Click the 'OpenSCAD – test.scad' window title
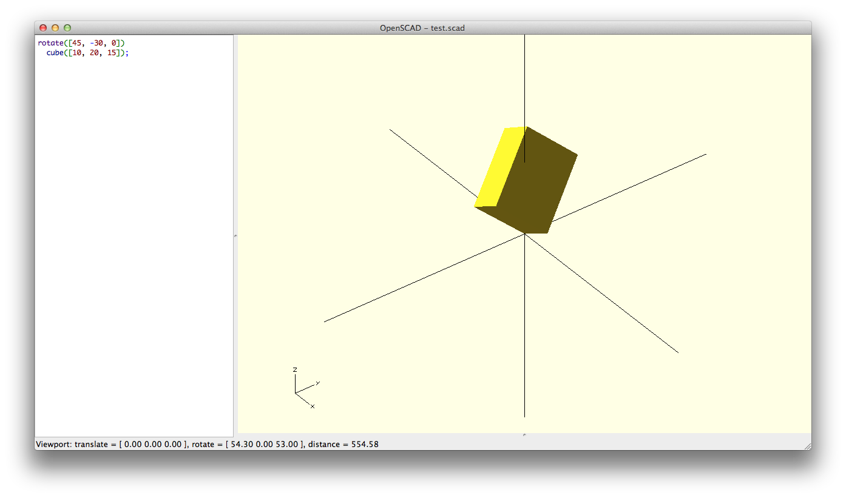Viewport: 846px width, 498px height. coord(422,28)
